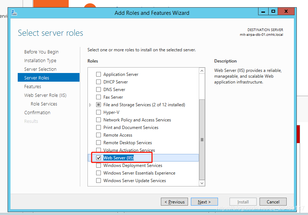Click the roles list scroll-up arrow
Viewport: 308px width, 215px height.
[202, 71]
